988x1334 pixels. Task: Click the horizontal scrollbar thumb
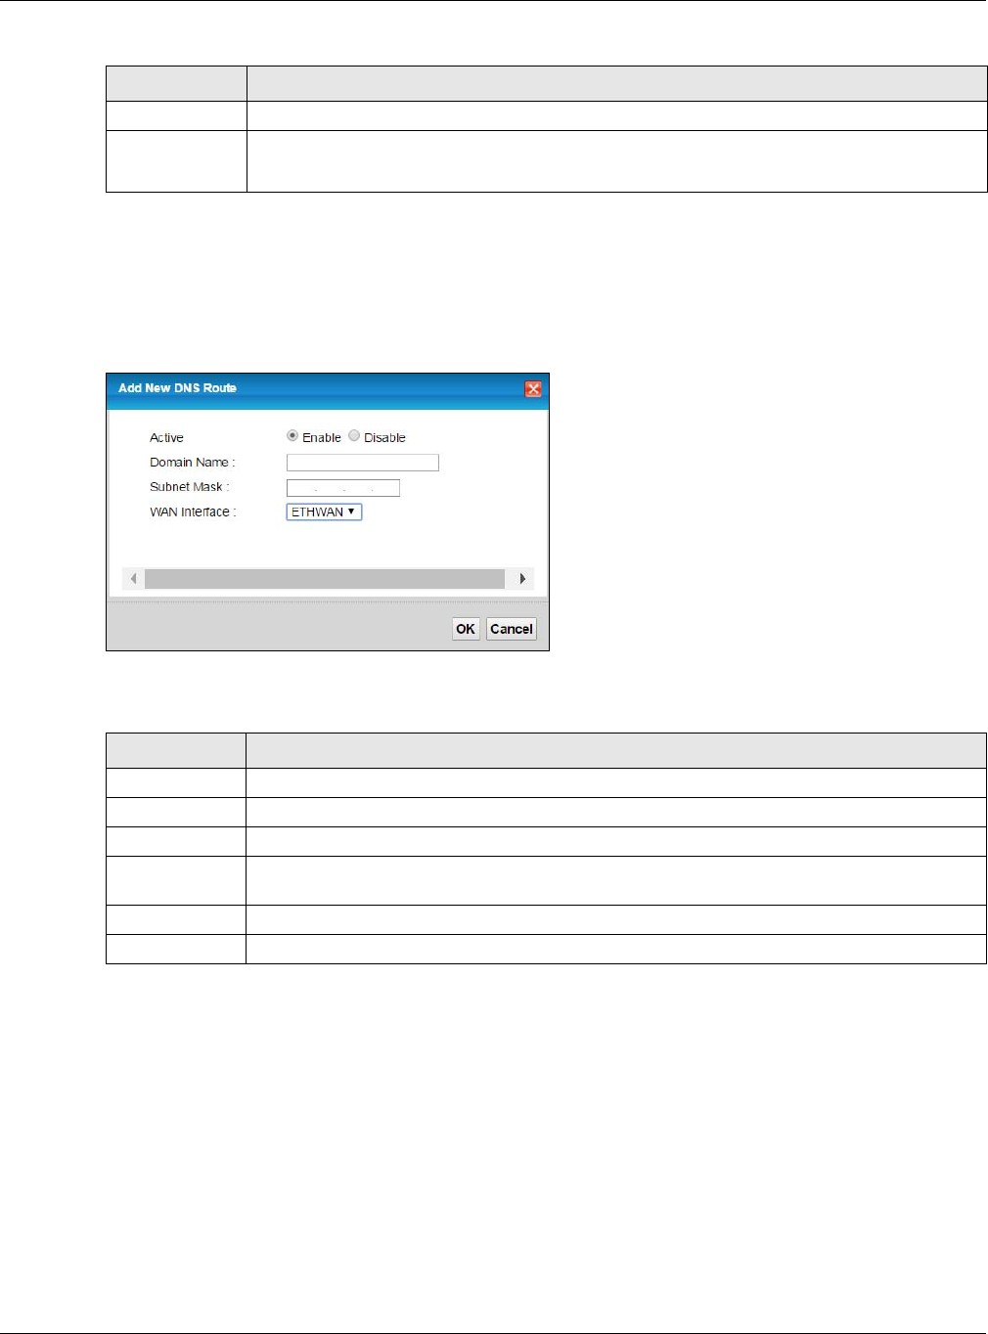325,579
